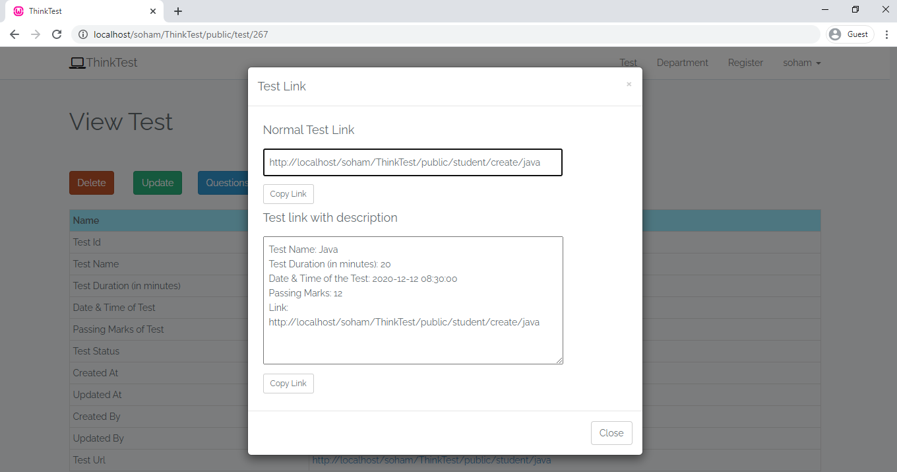
Task: Click the 'Test Status' row label
Action: (96, 351)
